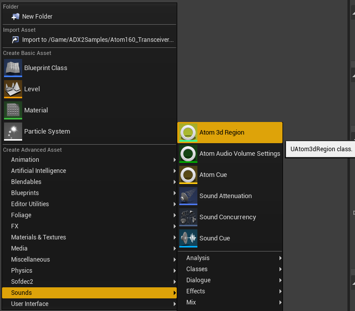355x311 pixels.
Task: Open the Mix sounds submenu
Action: click(x=230, y=302)
